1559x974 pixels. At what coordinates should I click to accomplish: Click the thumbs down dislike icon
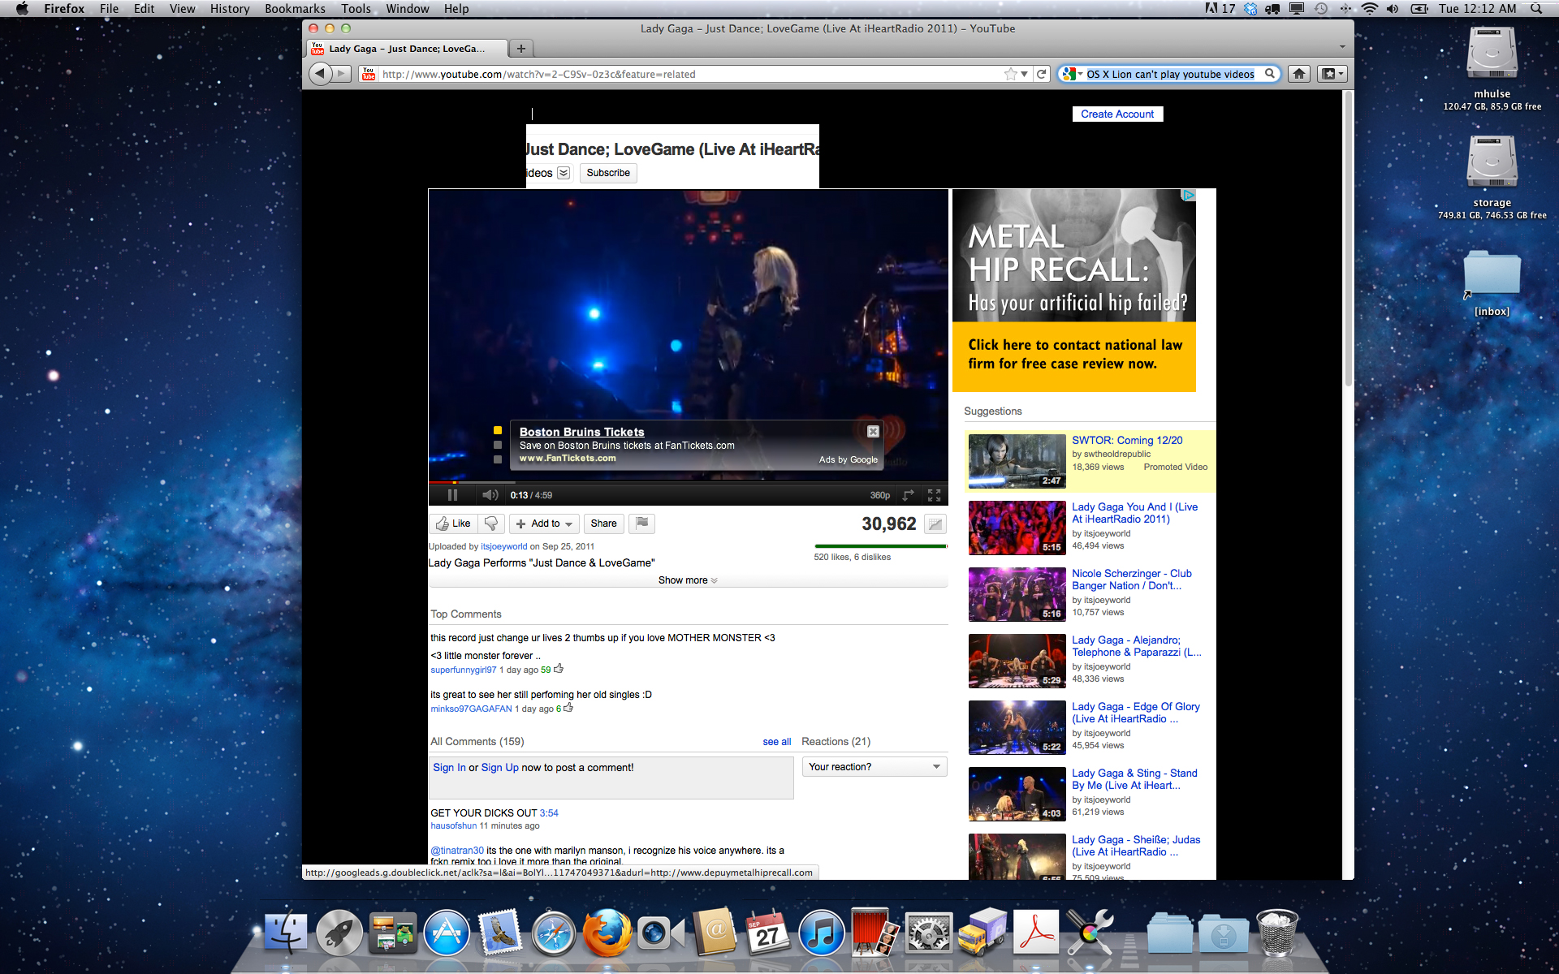(491, 524)
